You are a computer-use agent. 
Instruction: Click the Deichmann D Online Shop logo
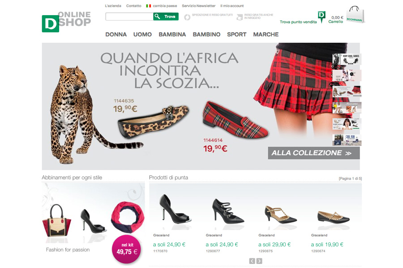[66, 22]
